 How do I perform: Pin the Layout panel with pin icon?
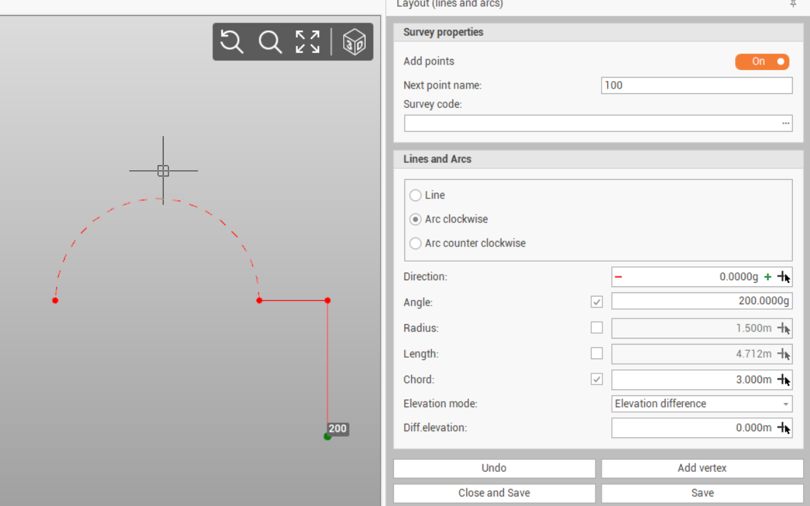[x=793, y=4]
